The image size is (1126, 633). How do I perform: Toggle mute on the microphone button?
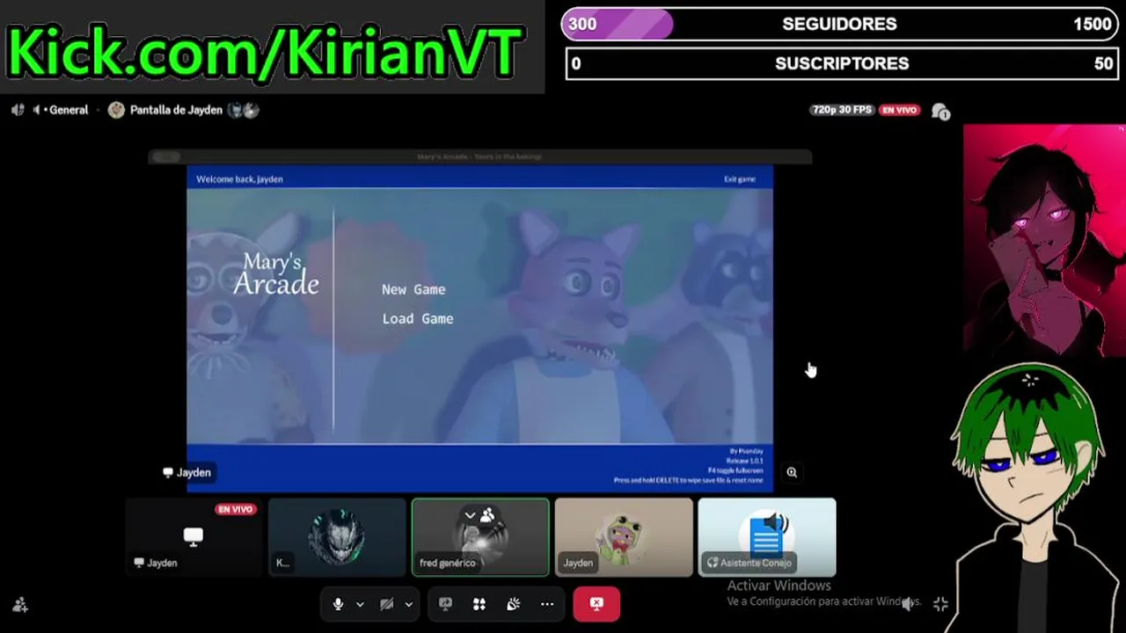click(338, 604)
